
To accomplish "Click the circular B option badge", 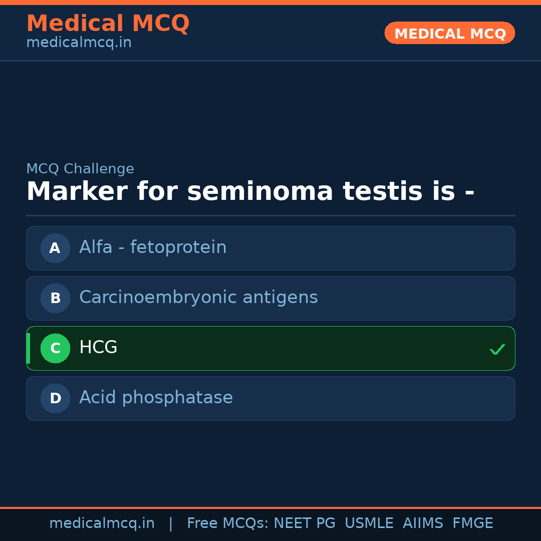I will click(x=55, y=298).
